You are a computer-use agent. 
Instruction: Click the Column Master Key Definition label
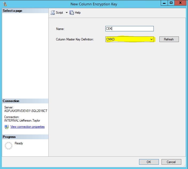(x=75, y=39)
